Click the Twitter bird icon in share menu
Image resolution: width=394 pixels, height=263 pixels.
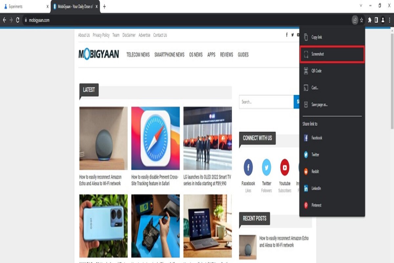tap(306, 155)
